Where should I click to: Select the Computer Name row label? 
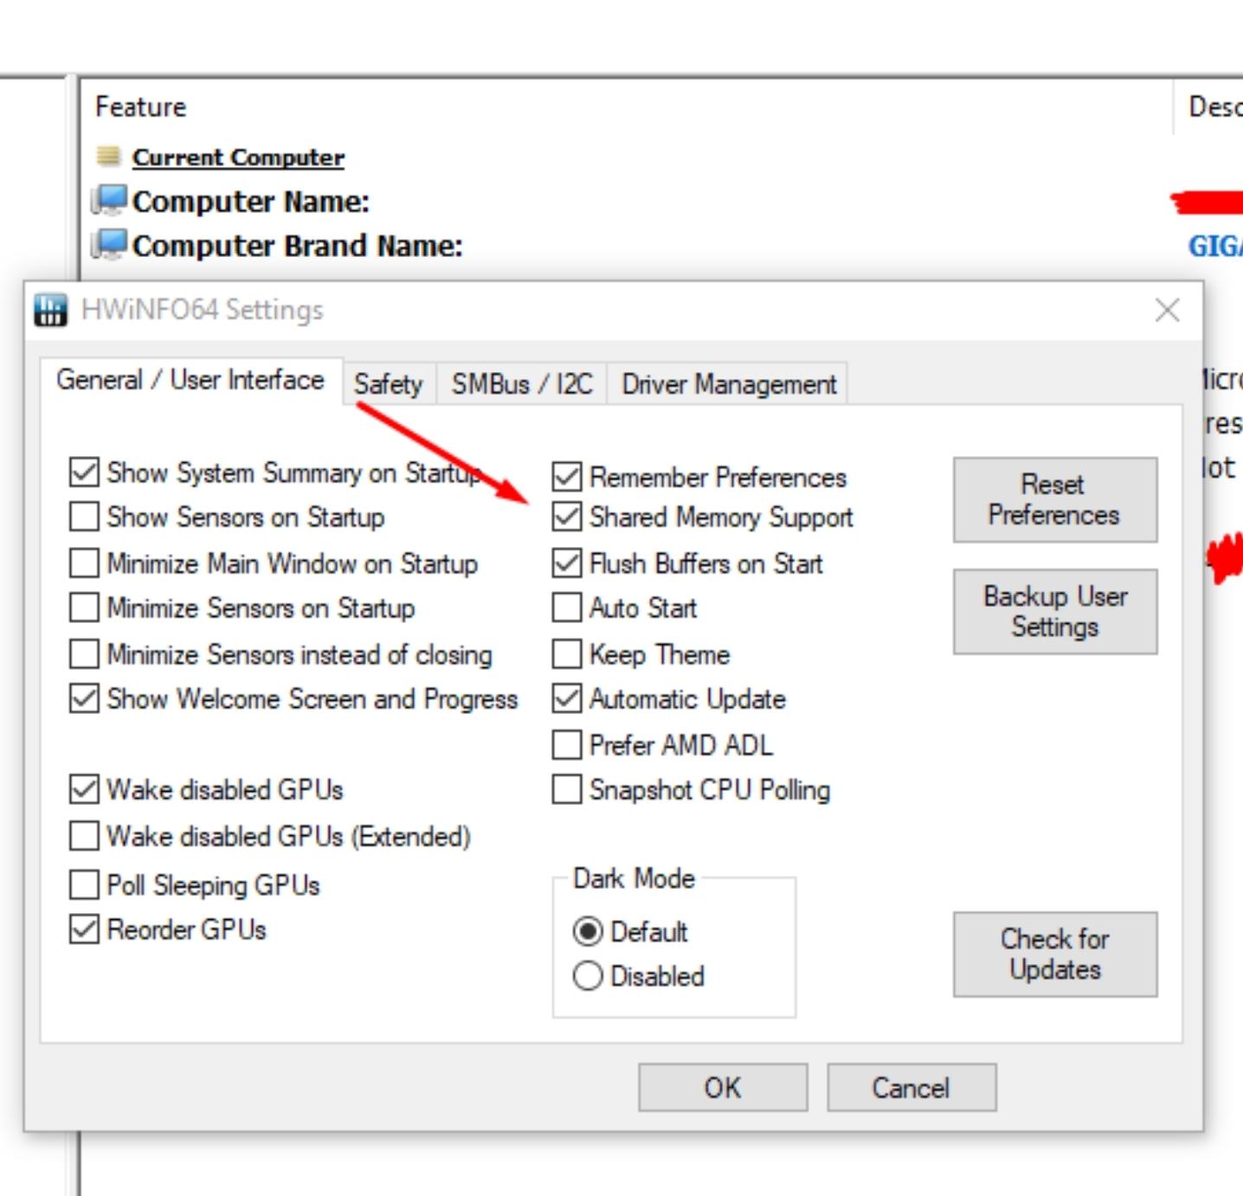(251, 202)
